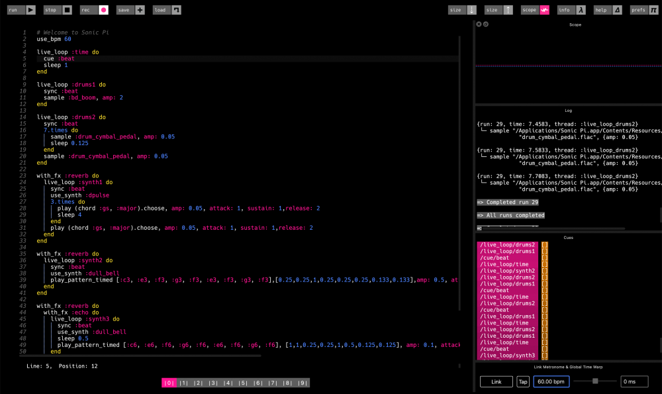Click the Global Time Warp slider handle
Screen dimensions: 662x394
point(595,381)
